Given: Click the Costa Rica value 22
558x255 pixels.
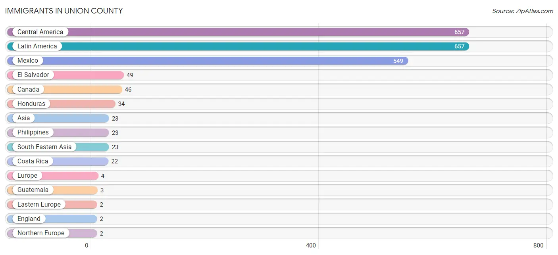Looking at the screenshot, I should point(115,161).
